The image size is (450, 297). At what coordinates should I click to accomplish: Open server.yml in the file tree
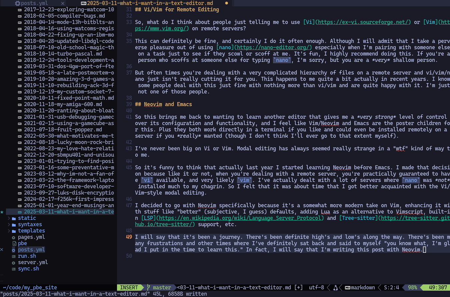click(33, 262)
